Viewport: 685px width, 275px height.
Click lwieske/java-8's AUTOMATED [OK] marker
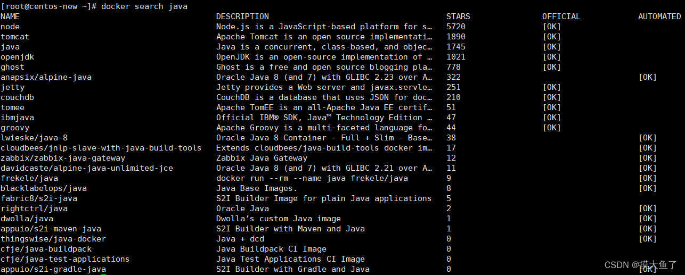coord(648,138)
